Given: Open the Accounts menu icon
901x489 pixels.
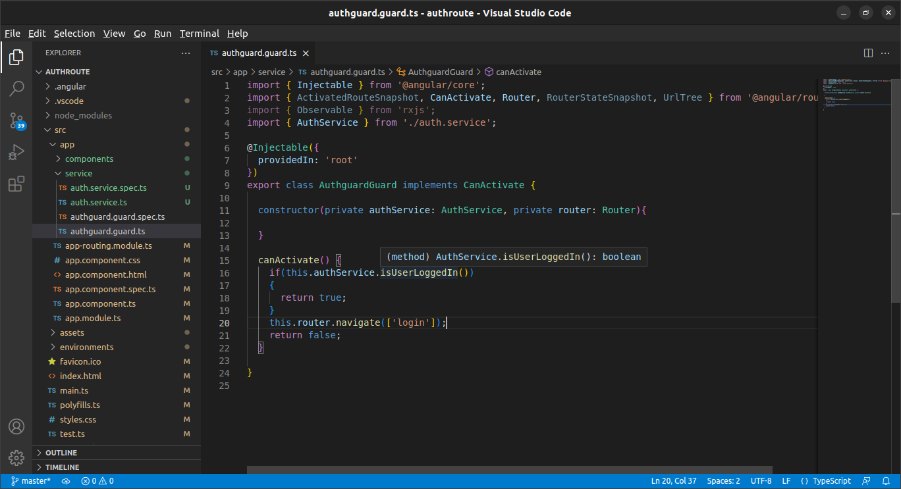Looking at the screenshot, I should point(16,426).
